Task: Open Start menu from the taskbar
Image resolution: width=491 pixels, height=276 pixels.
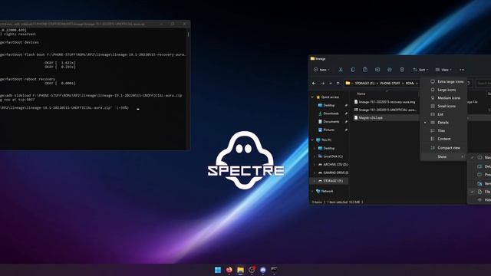Action: 218,270
